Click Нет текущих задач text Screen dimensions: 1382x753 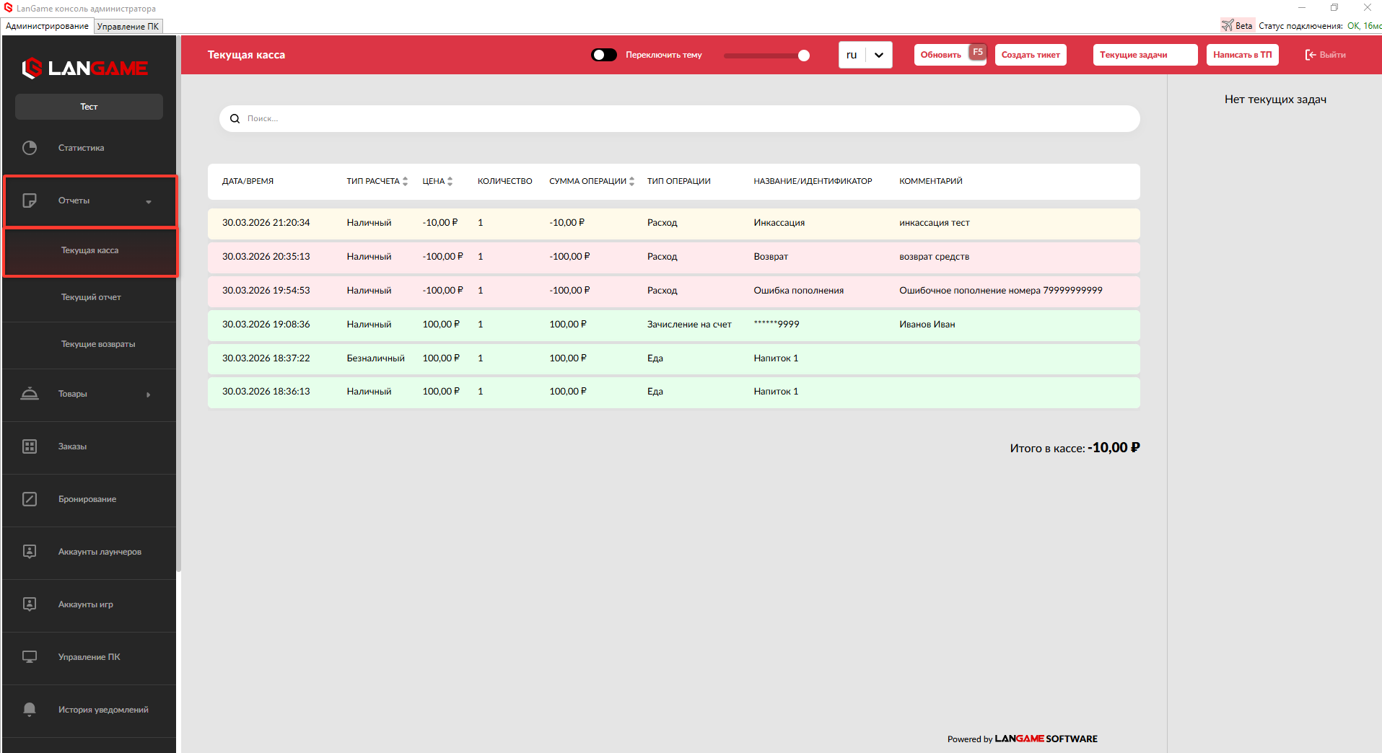pos(1275,100)
